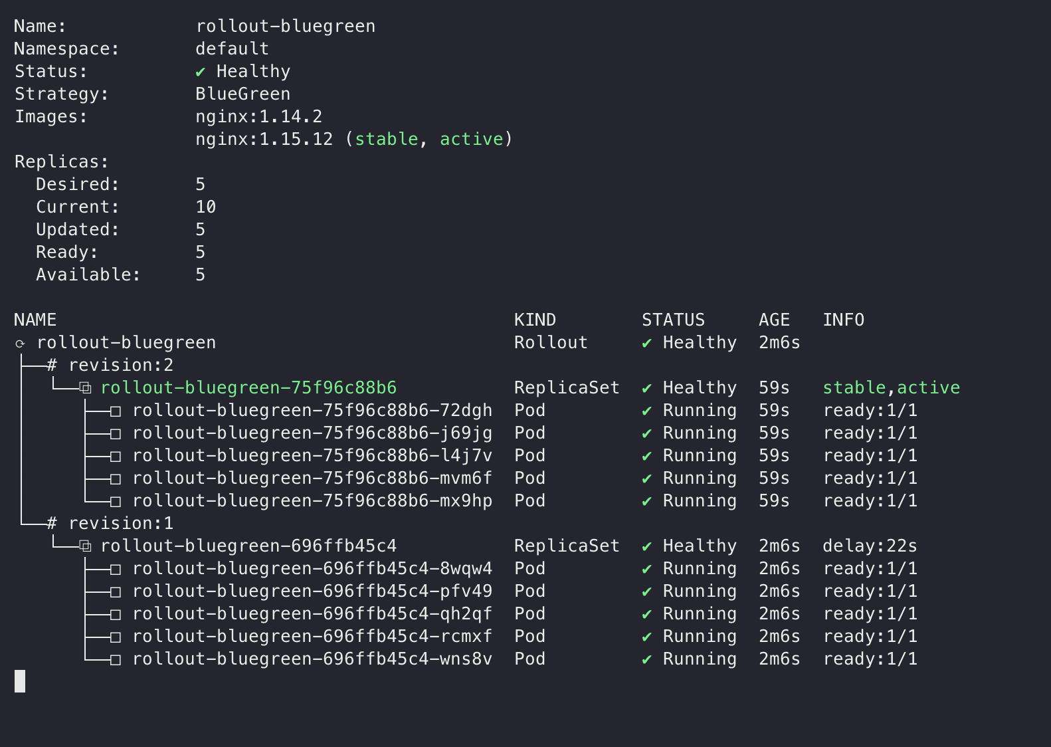Image resolution: width=1051 pixels, height=747 pixels.
Task: Select pod rollout-bluegreen-75f96c88b6-mvm6f
Action: tap(312, 478)
